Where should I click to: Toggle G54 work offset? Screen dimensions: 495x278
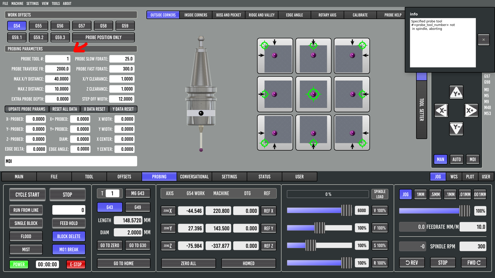click(x=17, y=26)
